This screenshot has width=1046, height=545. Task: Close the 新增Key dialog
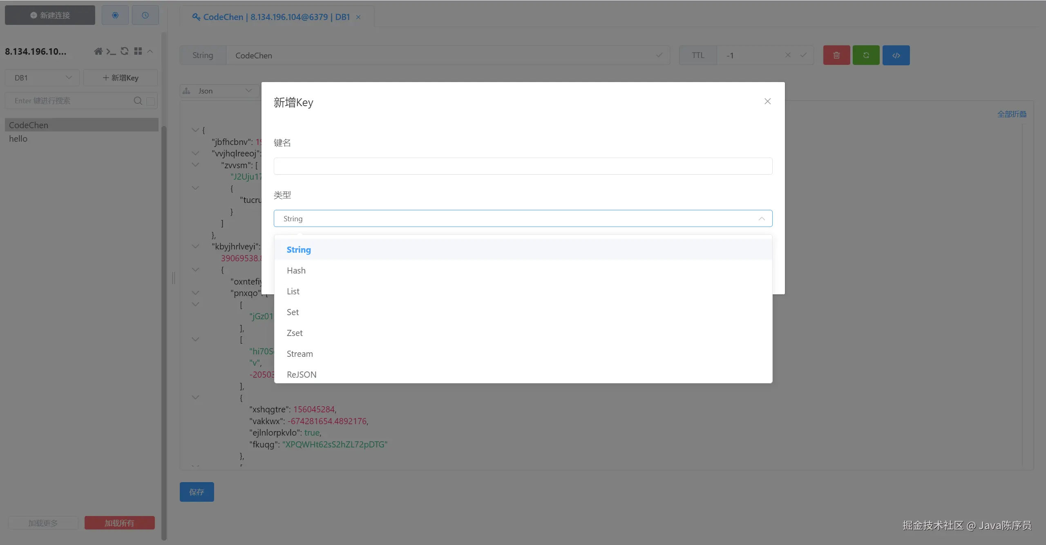(x=767, y=101)
